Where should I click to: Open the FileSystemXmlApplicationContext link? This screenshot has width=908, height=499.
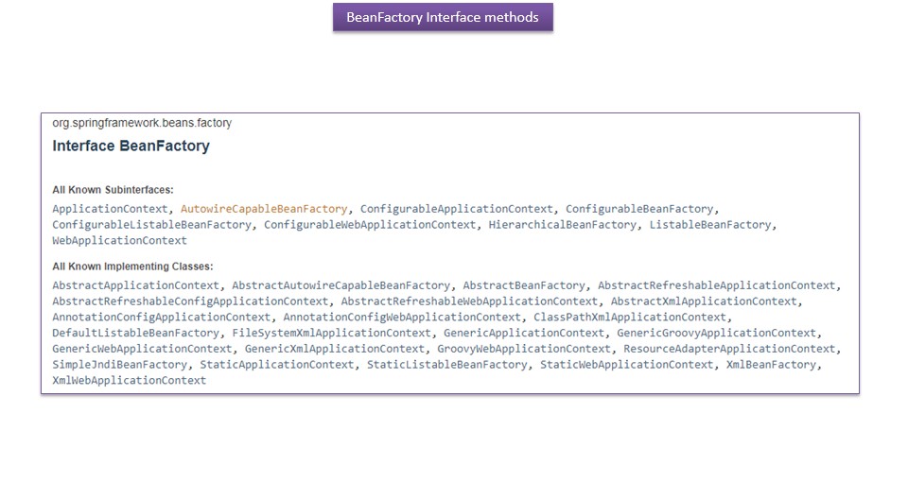click(x=332, y=333)
